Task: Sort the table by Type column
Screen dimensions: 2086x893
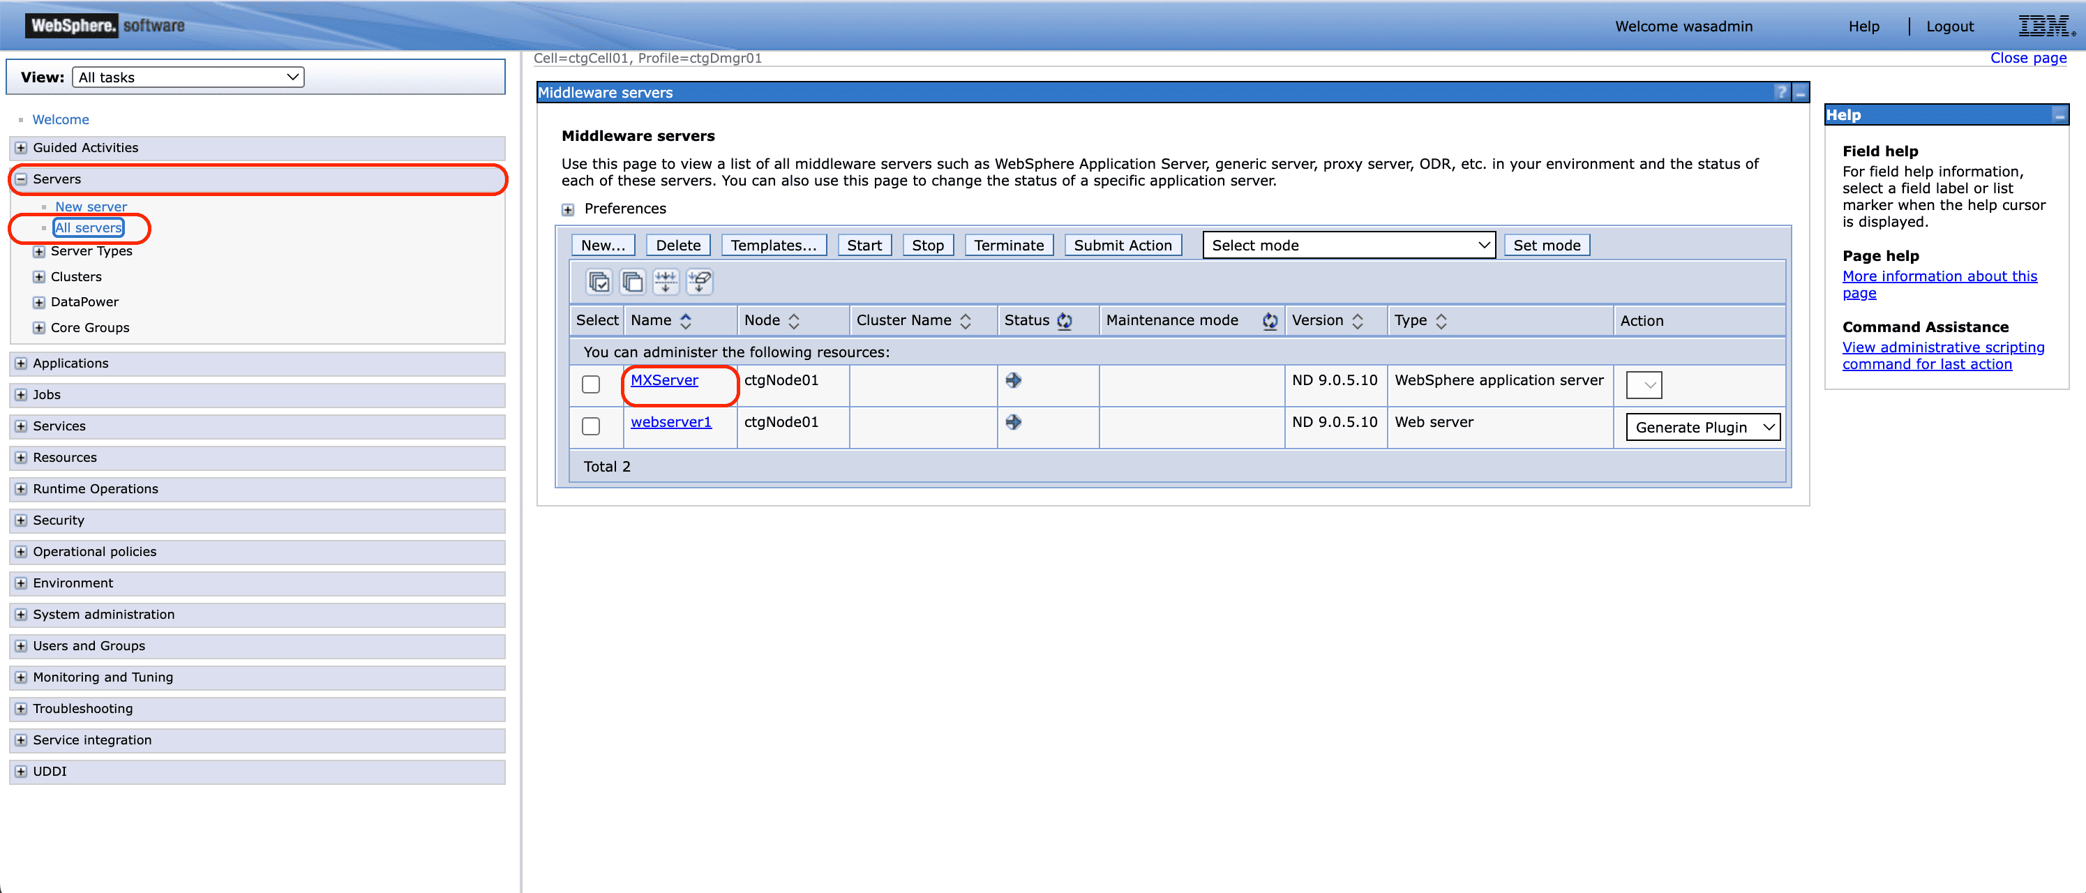Action: (x=1441, y=321)
